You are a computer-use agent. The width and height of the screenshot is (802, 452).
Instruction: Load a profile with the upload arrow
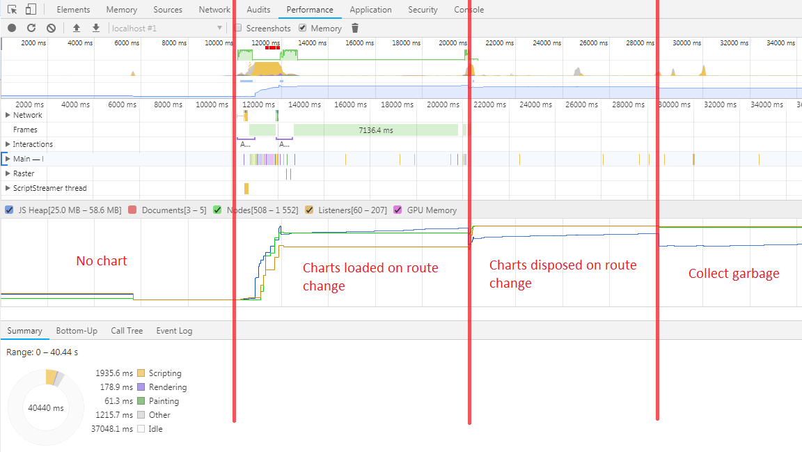[77, 28]
